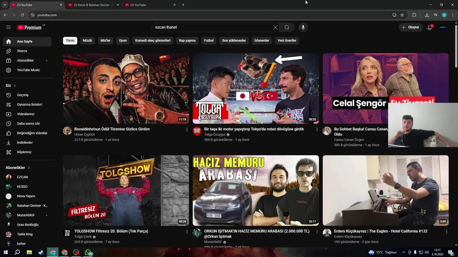The height and width of the screenshot is (257, 458).
Task: Open Geçmiş history page
Action: pos(27,95)
